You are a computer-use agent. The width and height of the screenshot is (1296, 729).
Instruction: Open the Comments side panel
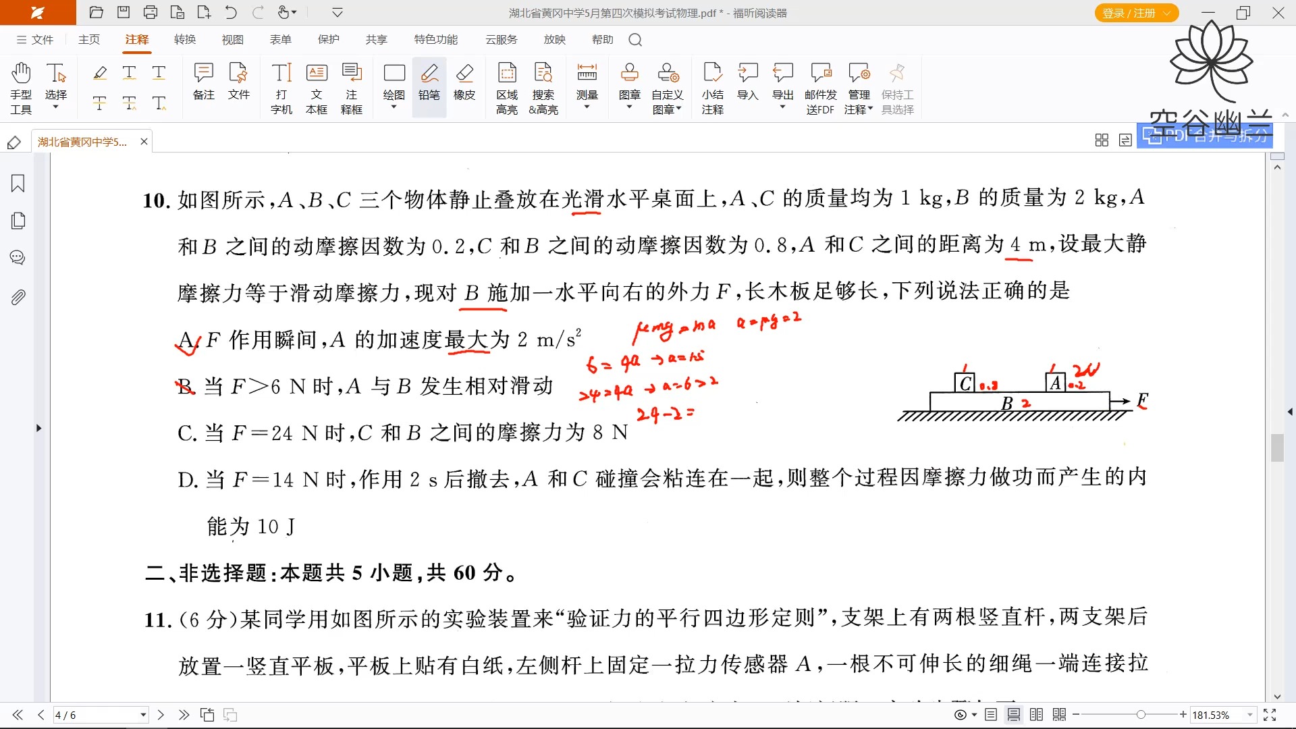(18, 258)
